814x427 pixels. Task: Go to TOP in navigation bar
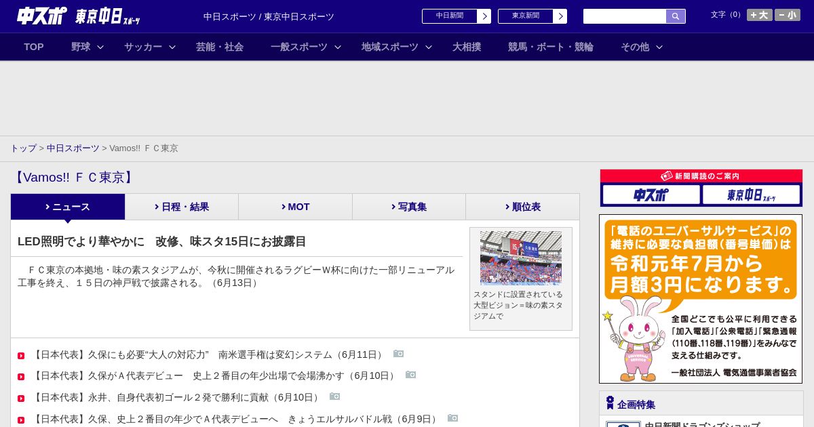pos(34,47)
